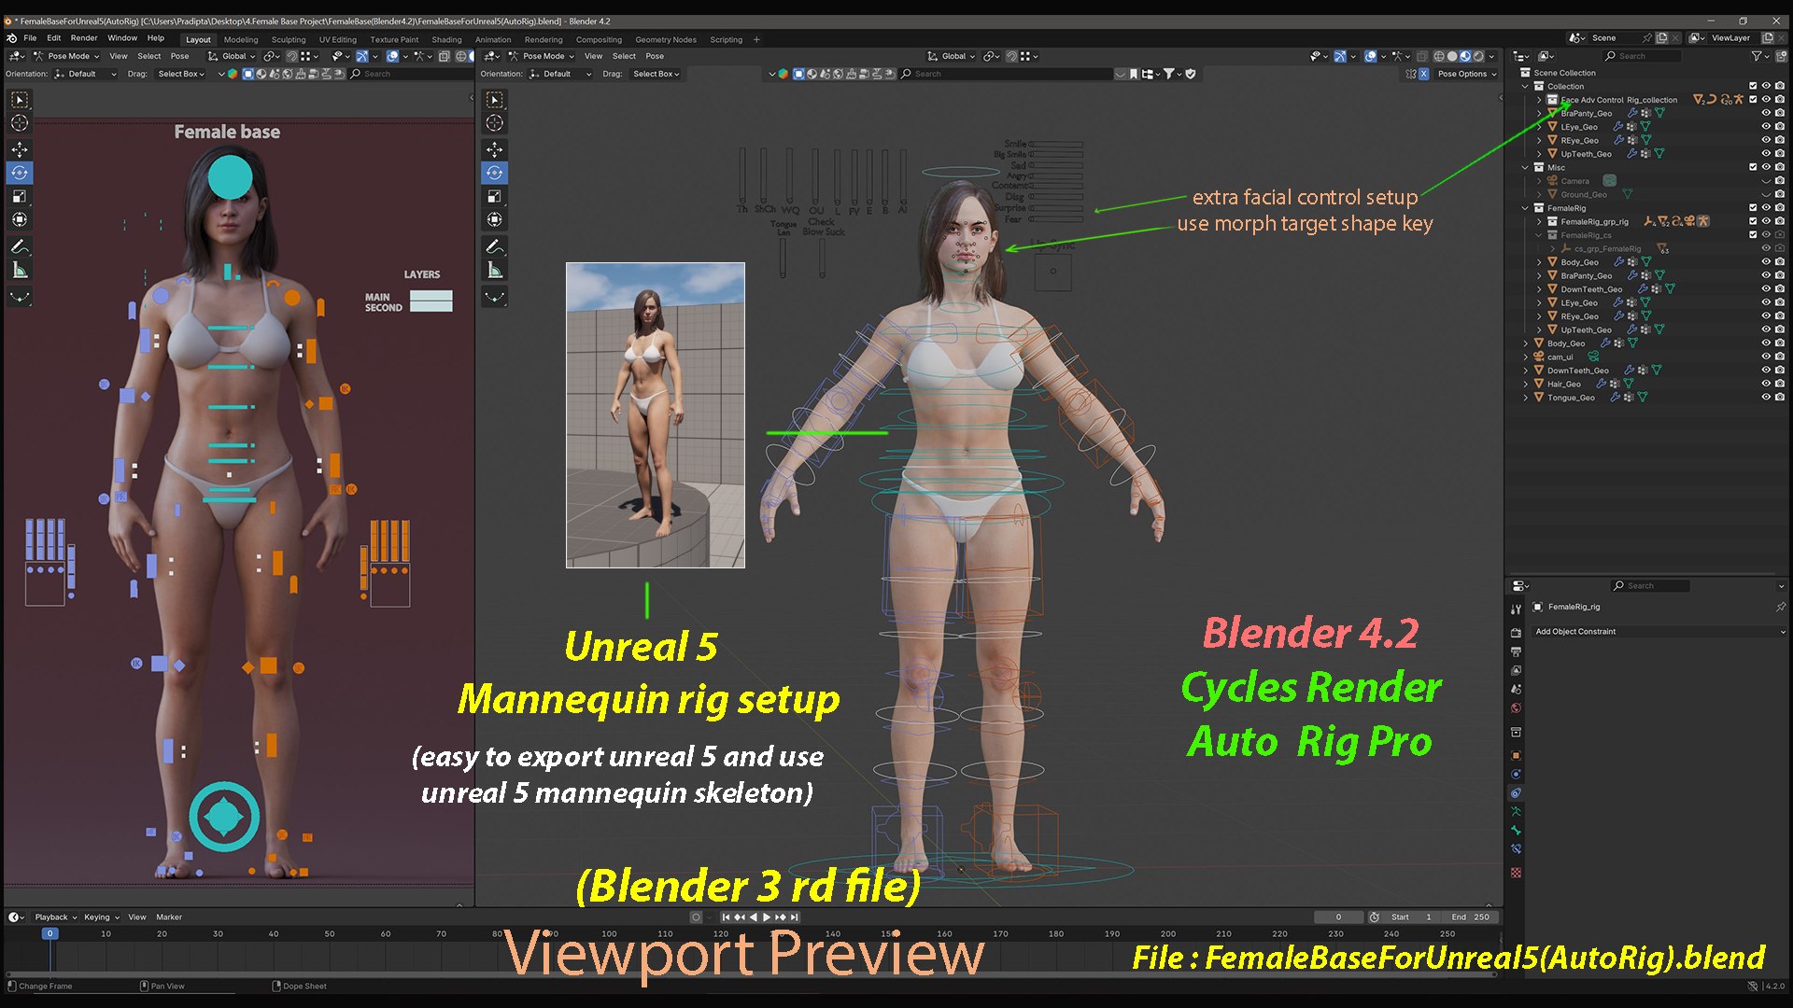Open the Scene properties tab
Screen dimensions: 1793x1008
tap(1516, 689)
